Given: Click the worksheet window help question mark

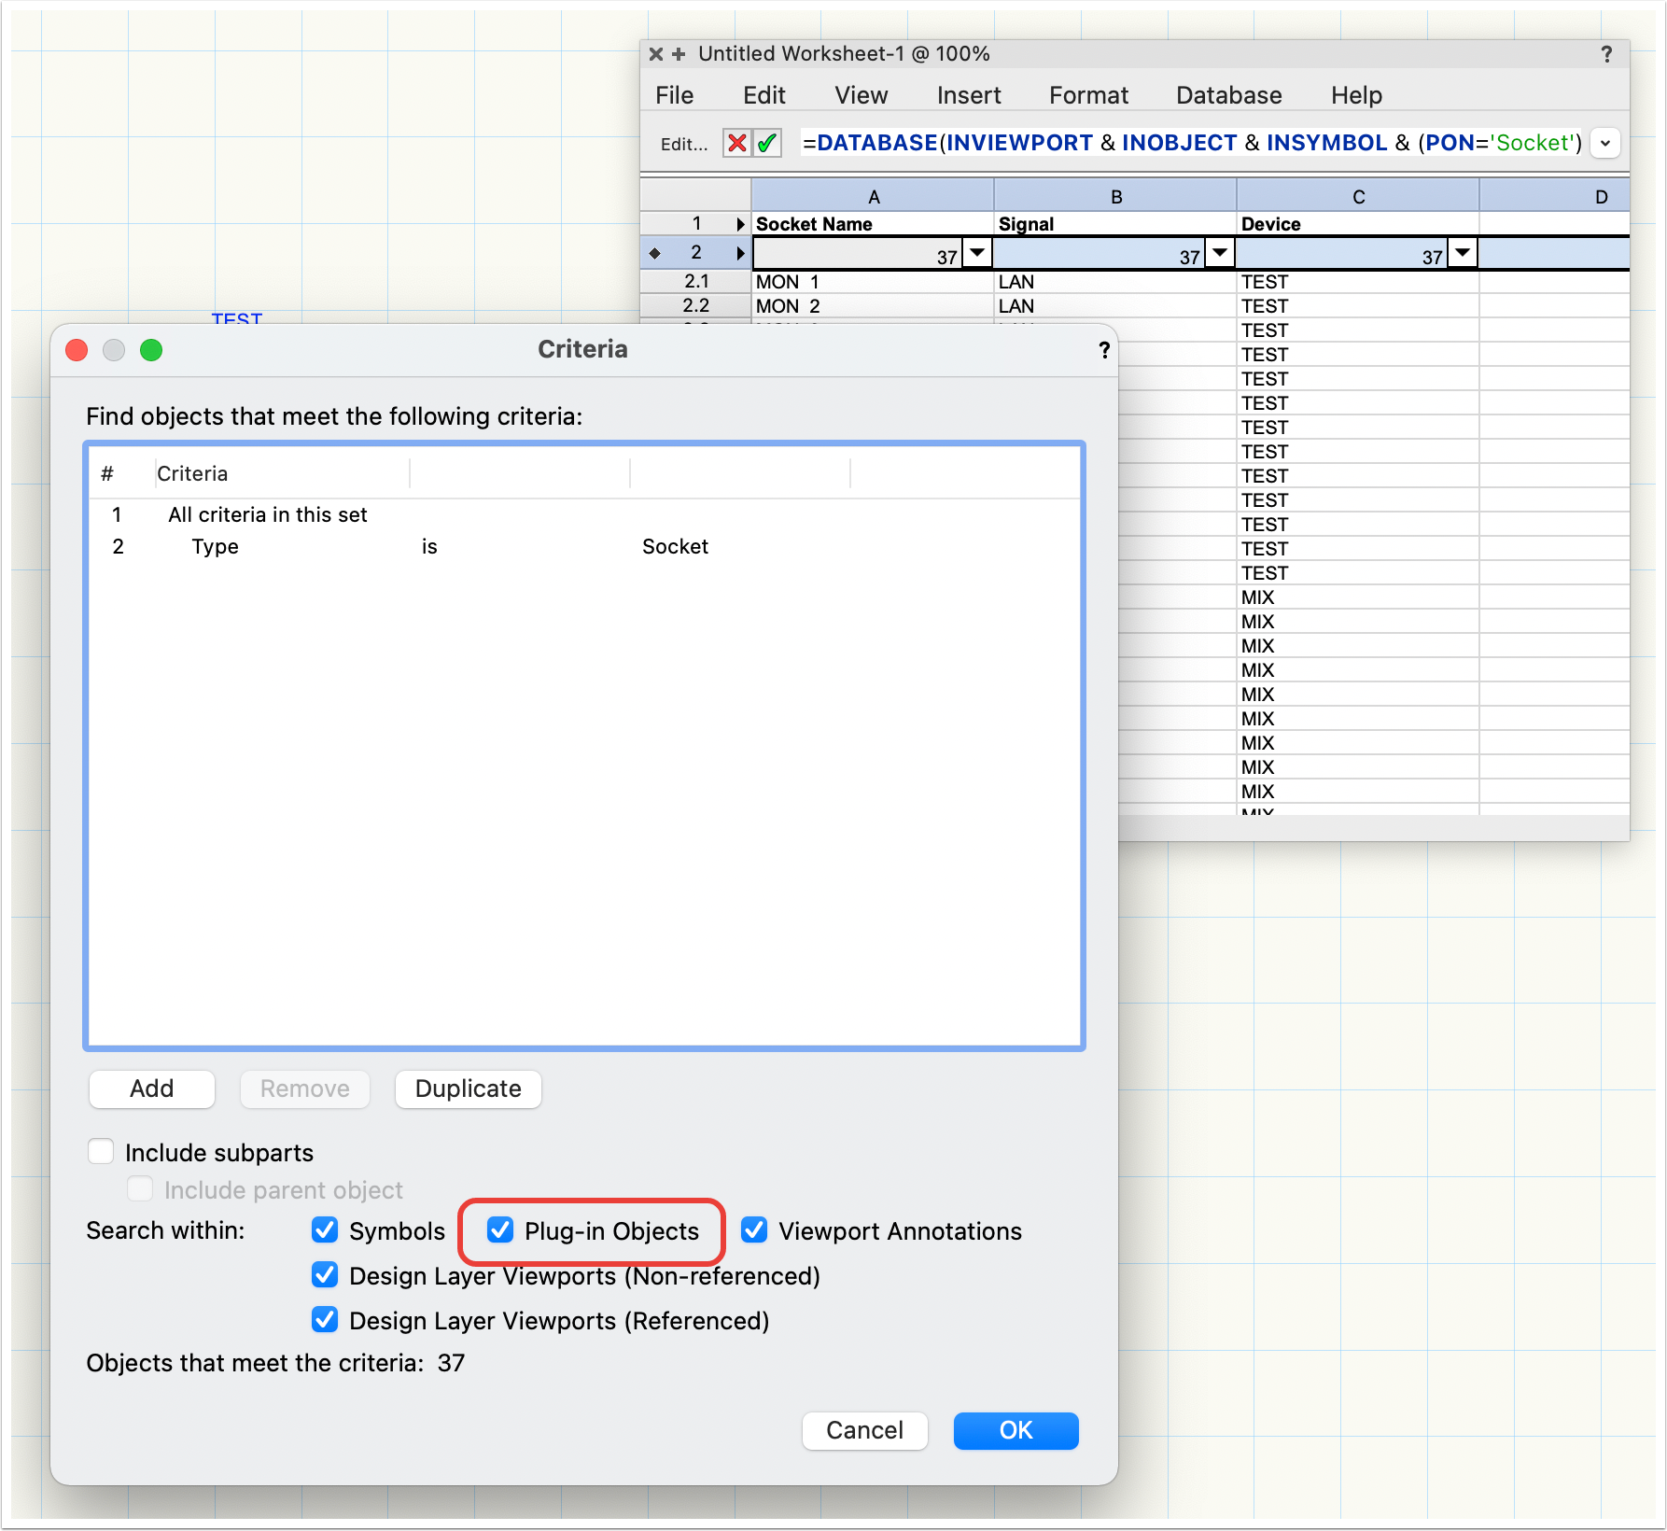Looking at the screenshot, I should click(1606, 54).
